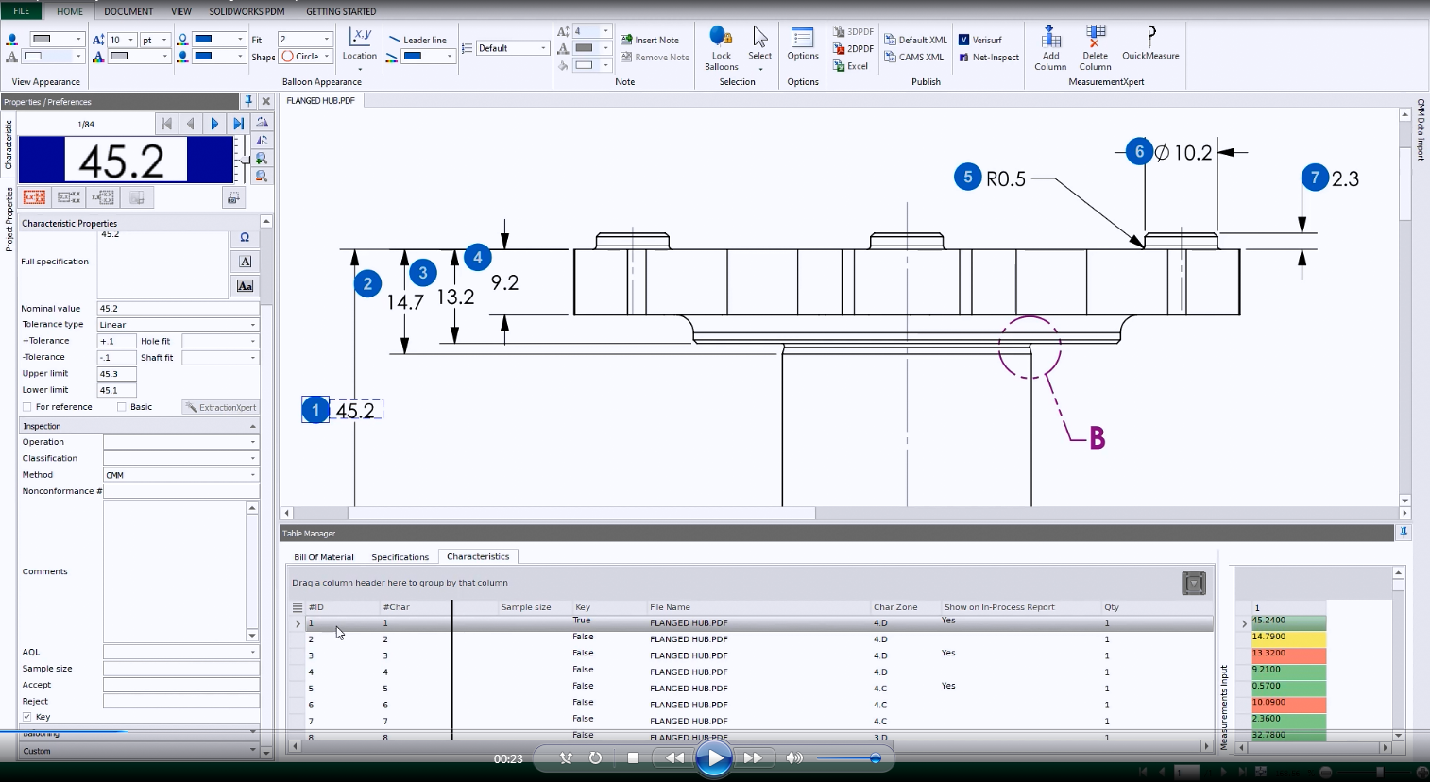This screenshot has width=1430, height=782.
Task: Click the Upper limit field
Action: (117, 374)
